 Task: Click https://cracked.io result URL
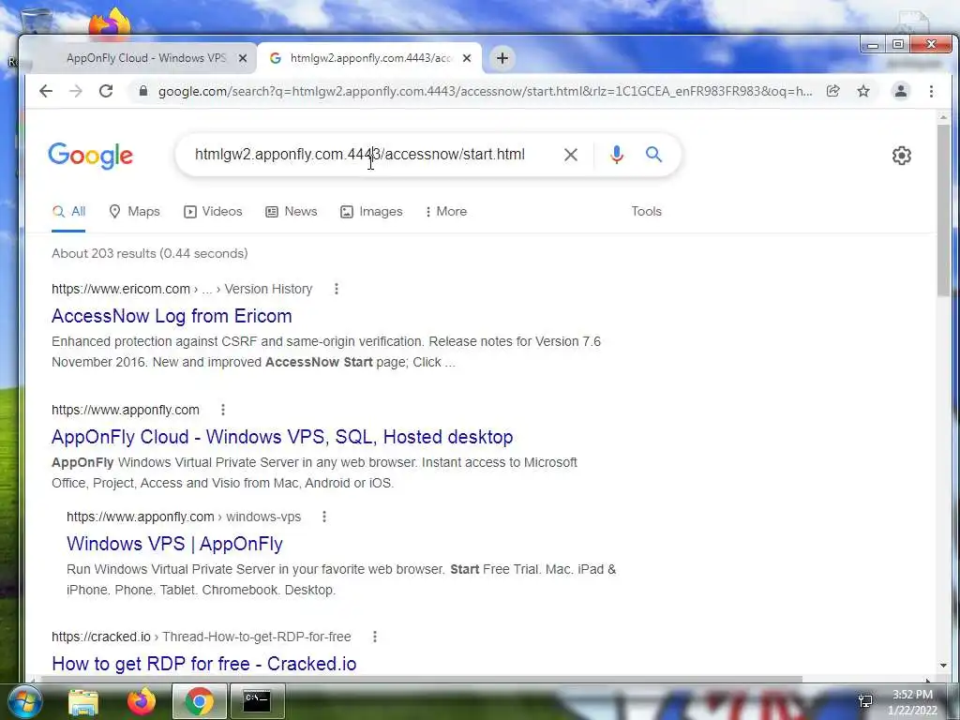tap(101, 637)
